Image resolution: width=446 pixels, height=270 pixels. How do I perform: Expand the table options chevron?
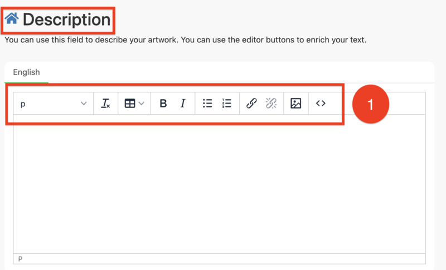[x=142, y=104]
